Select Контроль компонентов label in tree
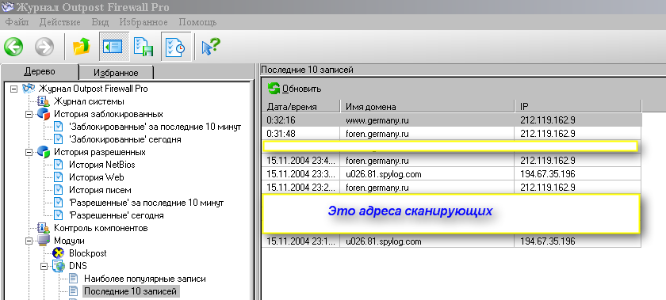The image size is (666, 300). (x=101, y=228)
